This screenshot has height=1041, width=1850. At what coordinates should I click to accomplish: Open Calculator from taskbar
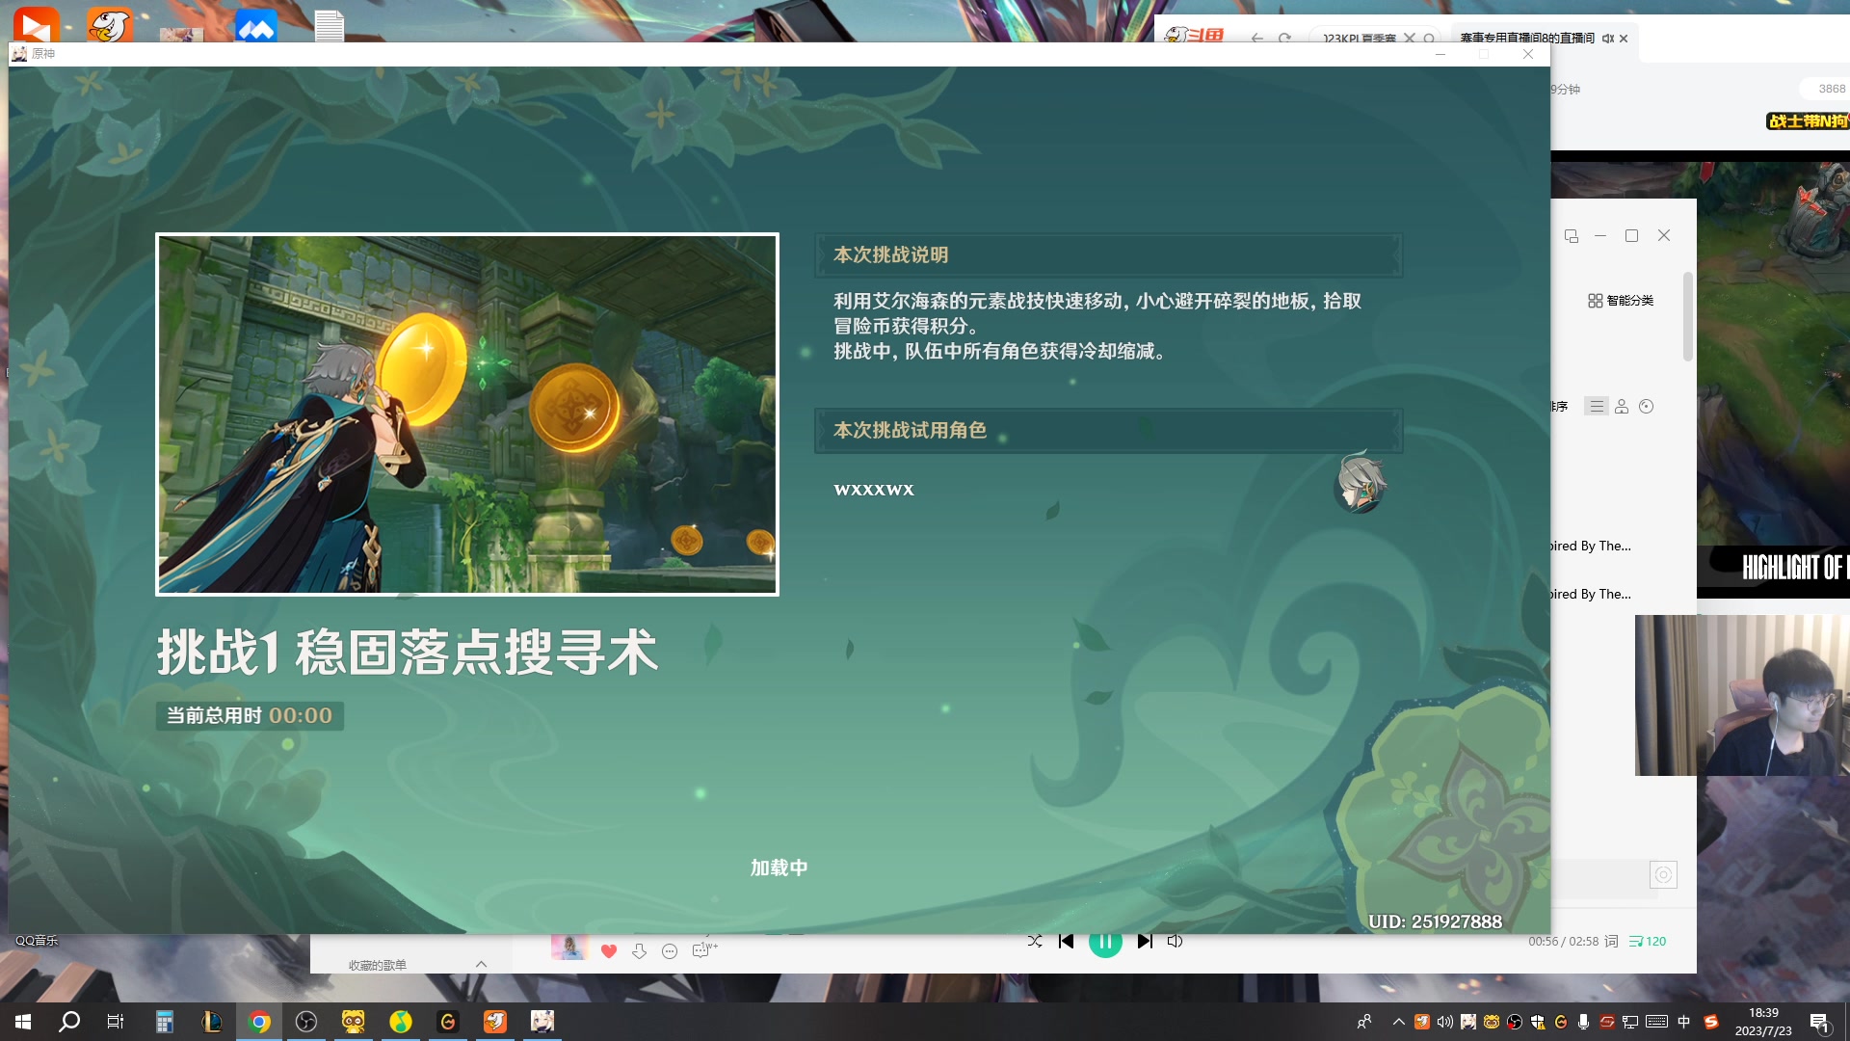pos(165,1022)
